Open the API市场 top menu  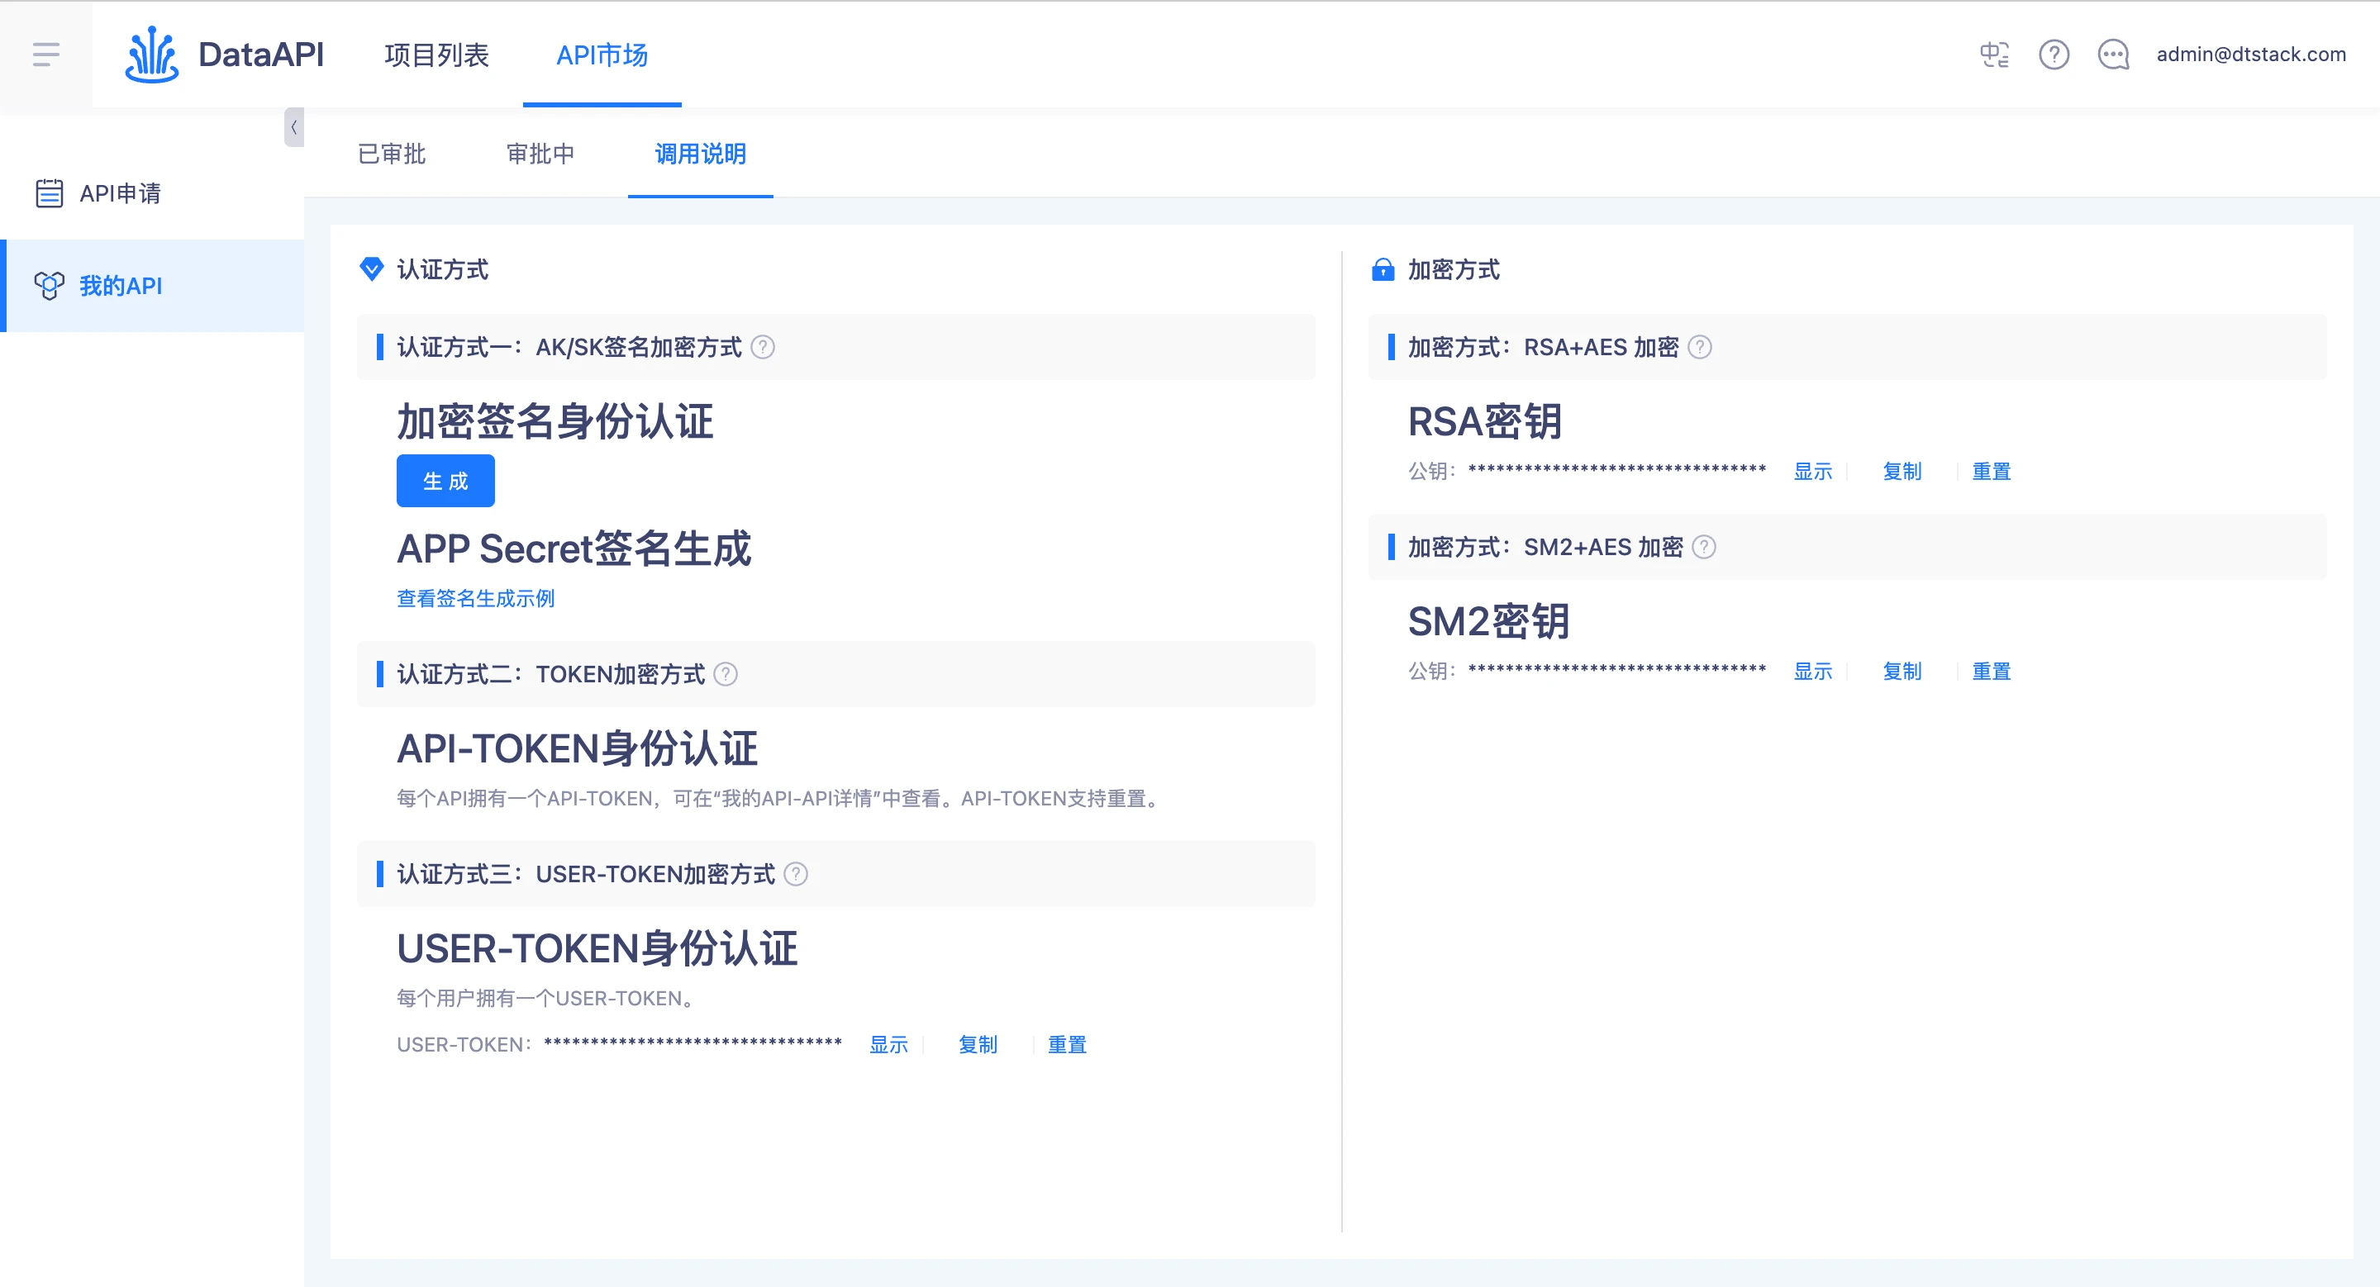pyautogui.click(x=602, y=55)
